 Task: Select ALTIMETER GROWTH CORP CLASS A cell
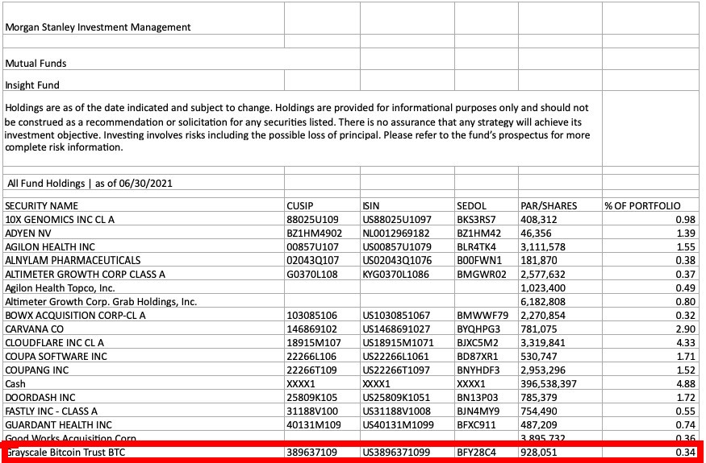143,274
